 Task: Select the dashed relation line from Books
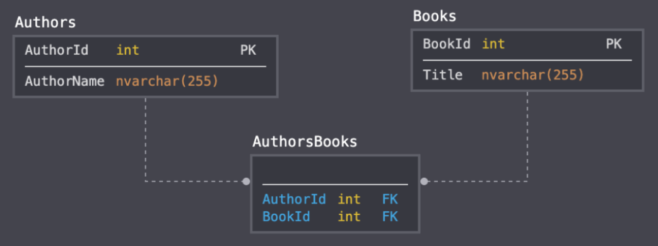[x=527, y=136]
